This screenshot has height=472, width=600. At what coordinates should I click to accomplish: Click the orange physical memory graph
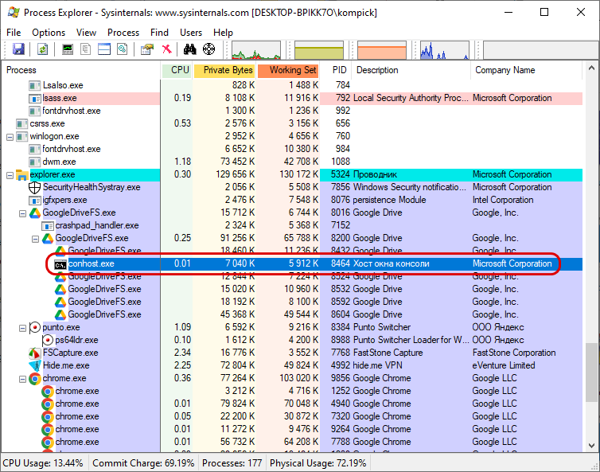(382, 50)
